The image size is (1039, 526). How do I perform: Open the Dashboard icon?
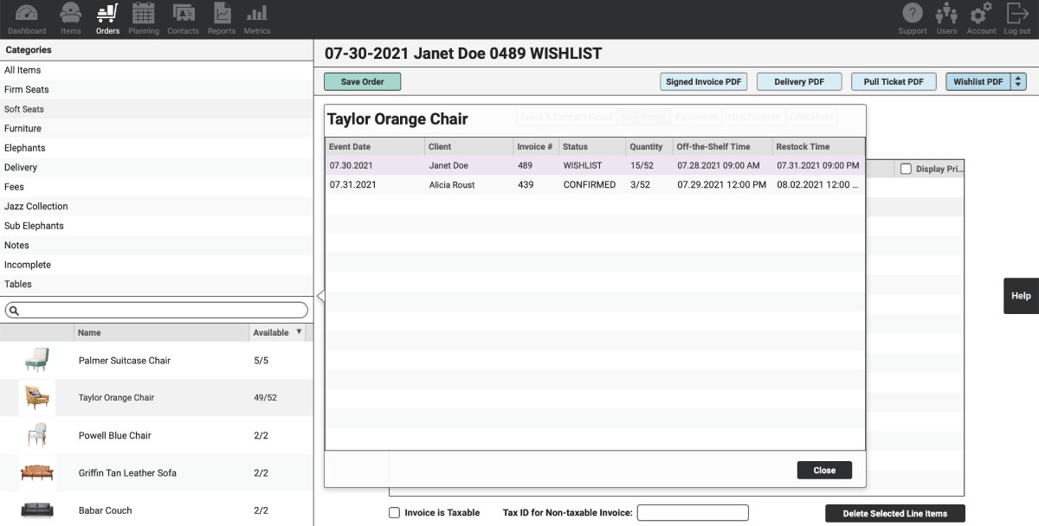(x=26, y=17)
